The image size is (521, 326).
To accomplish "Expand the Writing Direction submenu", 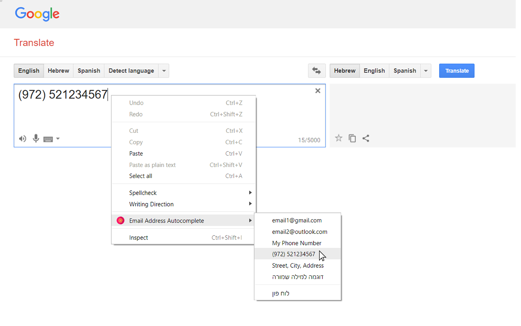I will tap(184, 204).
